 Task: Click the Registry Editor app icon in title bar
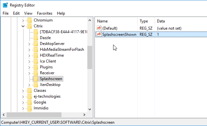(x=5, y=5)
